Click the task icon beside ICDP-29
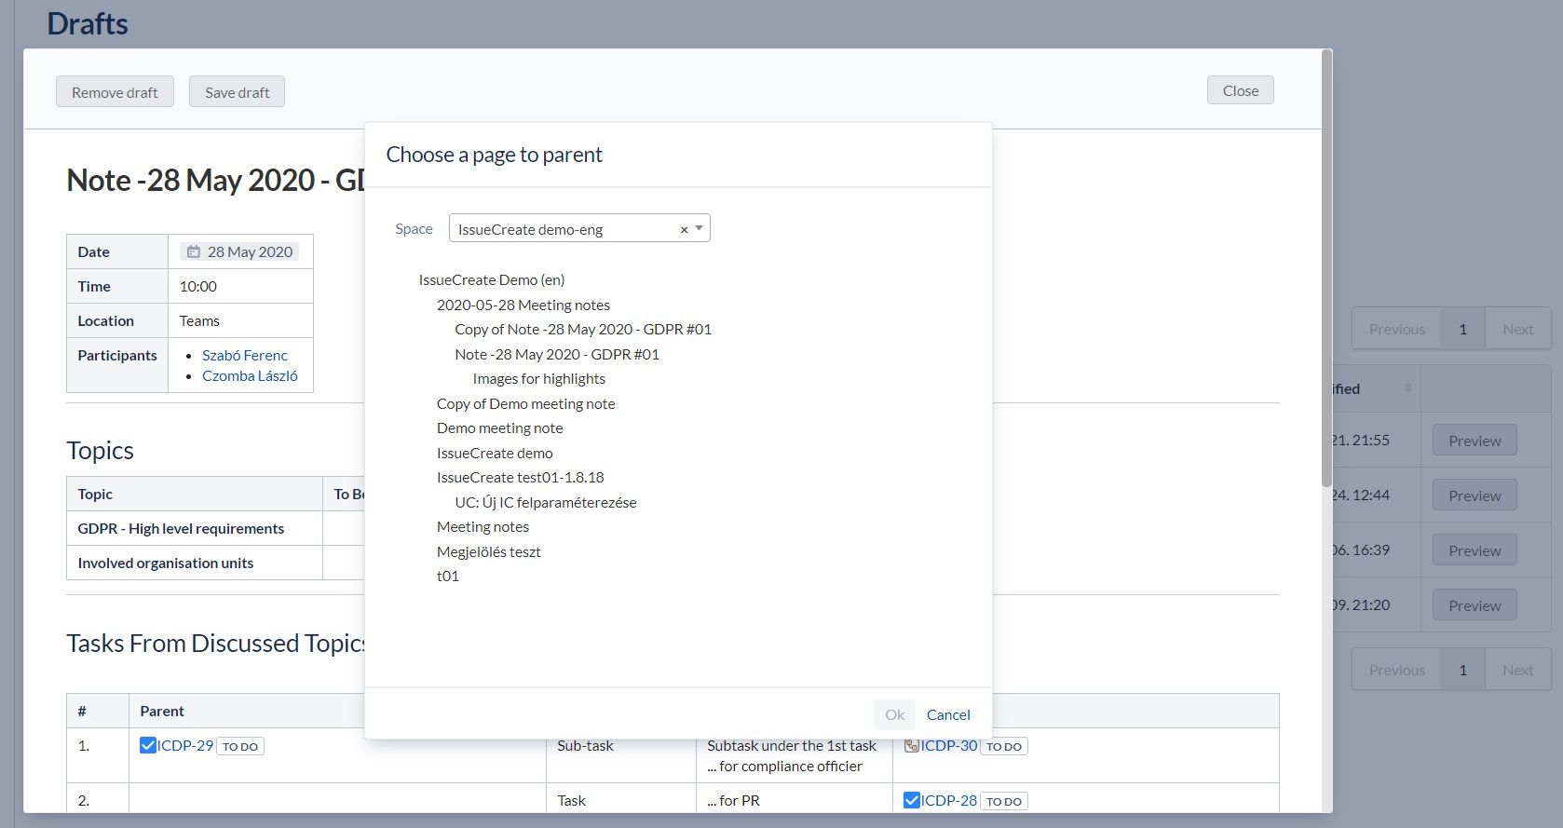Image resolution: width=1563 pixels, height=828 pixels. [x=148, y=745]
